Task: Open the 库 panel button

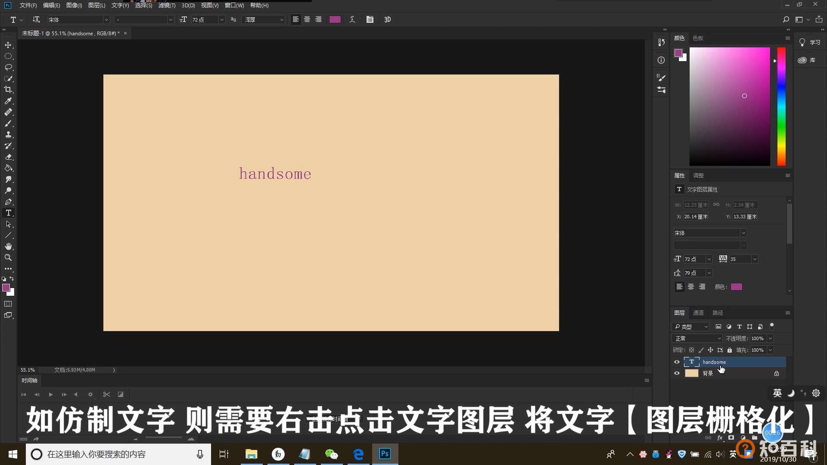Action: (807, 60)
